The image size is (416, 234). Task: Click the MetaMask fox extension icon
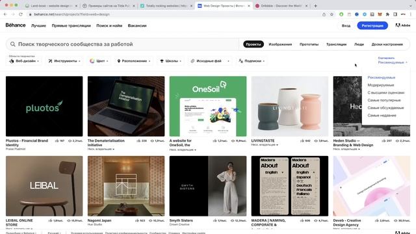tap(380, 14)
